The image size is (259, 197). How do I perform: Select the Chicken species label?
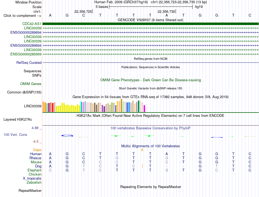pos(35,174)
